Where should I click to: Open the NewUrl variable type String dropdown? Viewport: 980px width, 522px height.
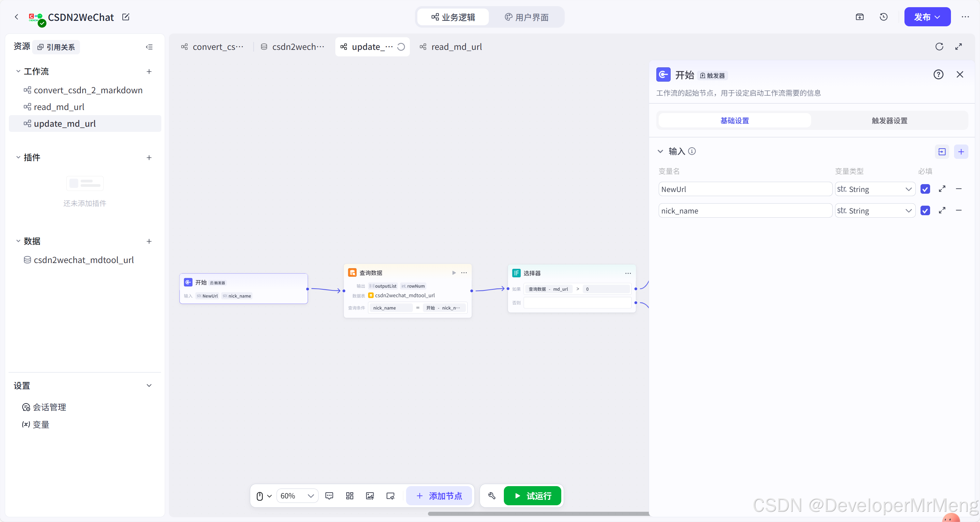pyautogui.click(x=875, y=189)
